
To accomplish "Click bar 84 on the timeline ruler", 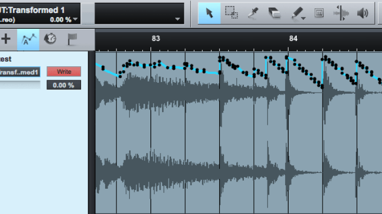I will point(293,39).
